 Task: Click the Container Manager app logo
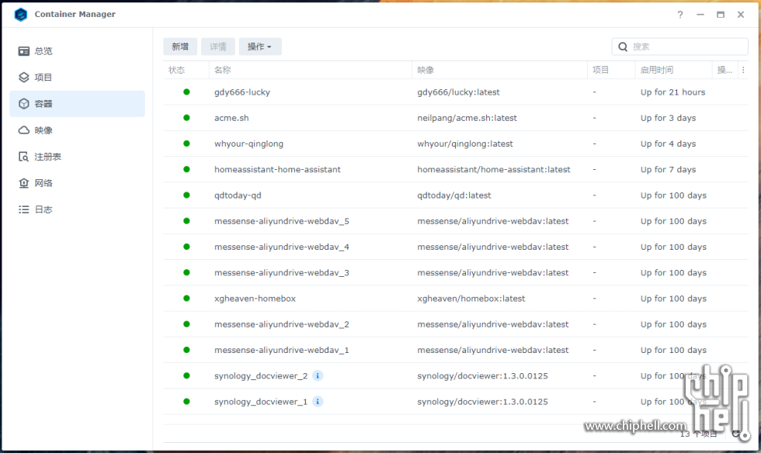(21, 15)
